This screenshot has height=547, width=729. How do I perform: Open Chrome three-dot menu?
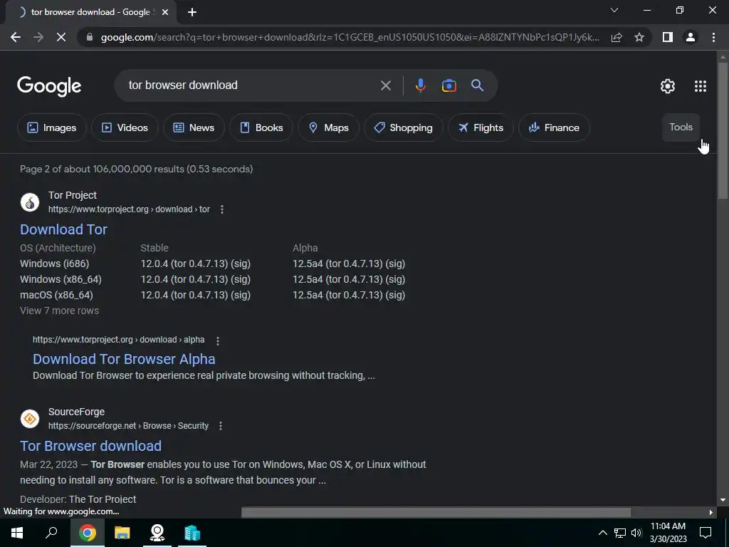[x=713, y=37]
